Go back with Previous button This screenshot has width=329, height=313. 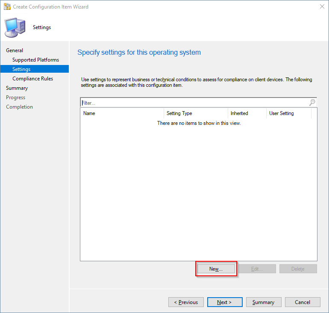click(186, 302)
